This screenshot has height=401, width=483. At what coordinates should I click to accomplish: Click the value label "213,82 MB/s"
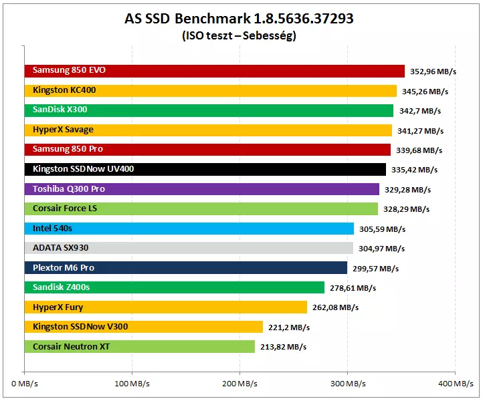click(284, 347)
